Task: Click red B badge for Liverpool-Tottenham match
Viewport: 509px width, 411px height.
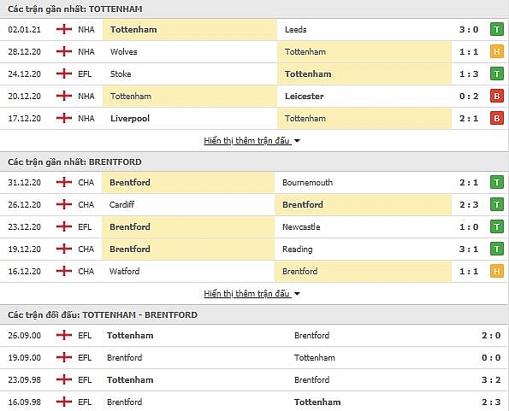Action: tap(497, 118)
